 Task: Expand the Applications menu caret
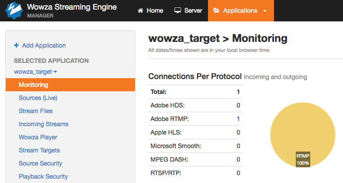pos(265,11)
